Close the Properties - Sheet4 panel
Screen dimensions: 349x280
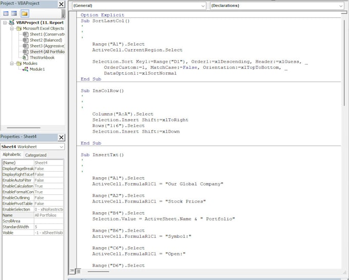[62, 138]
